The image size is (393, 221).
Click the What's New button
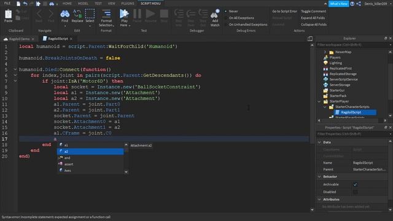[x=338, y=4]
